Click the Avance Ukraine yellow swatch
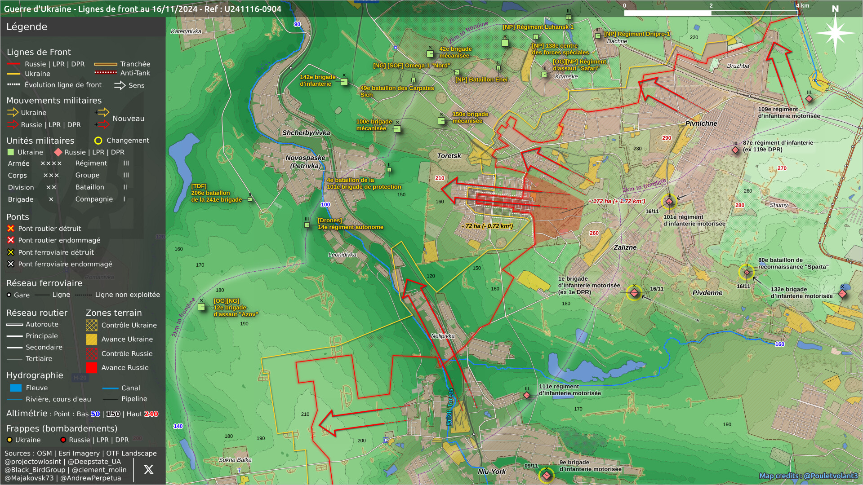The width and height of the screenshot is (863, 485). pos(91,339)
